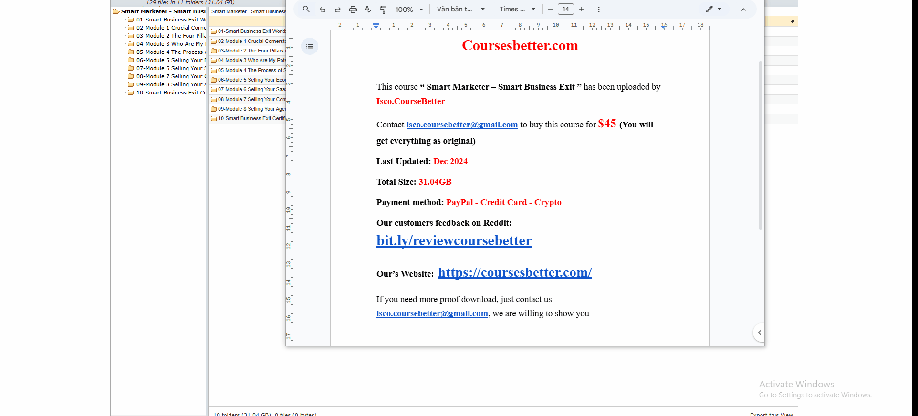Activate the paint format tool
This screenshot has width=918, height=416.
click(x=383, y=10)
